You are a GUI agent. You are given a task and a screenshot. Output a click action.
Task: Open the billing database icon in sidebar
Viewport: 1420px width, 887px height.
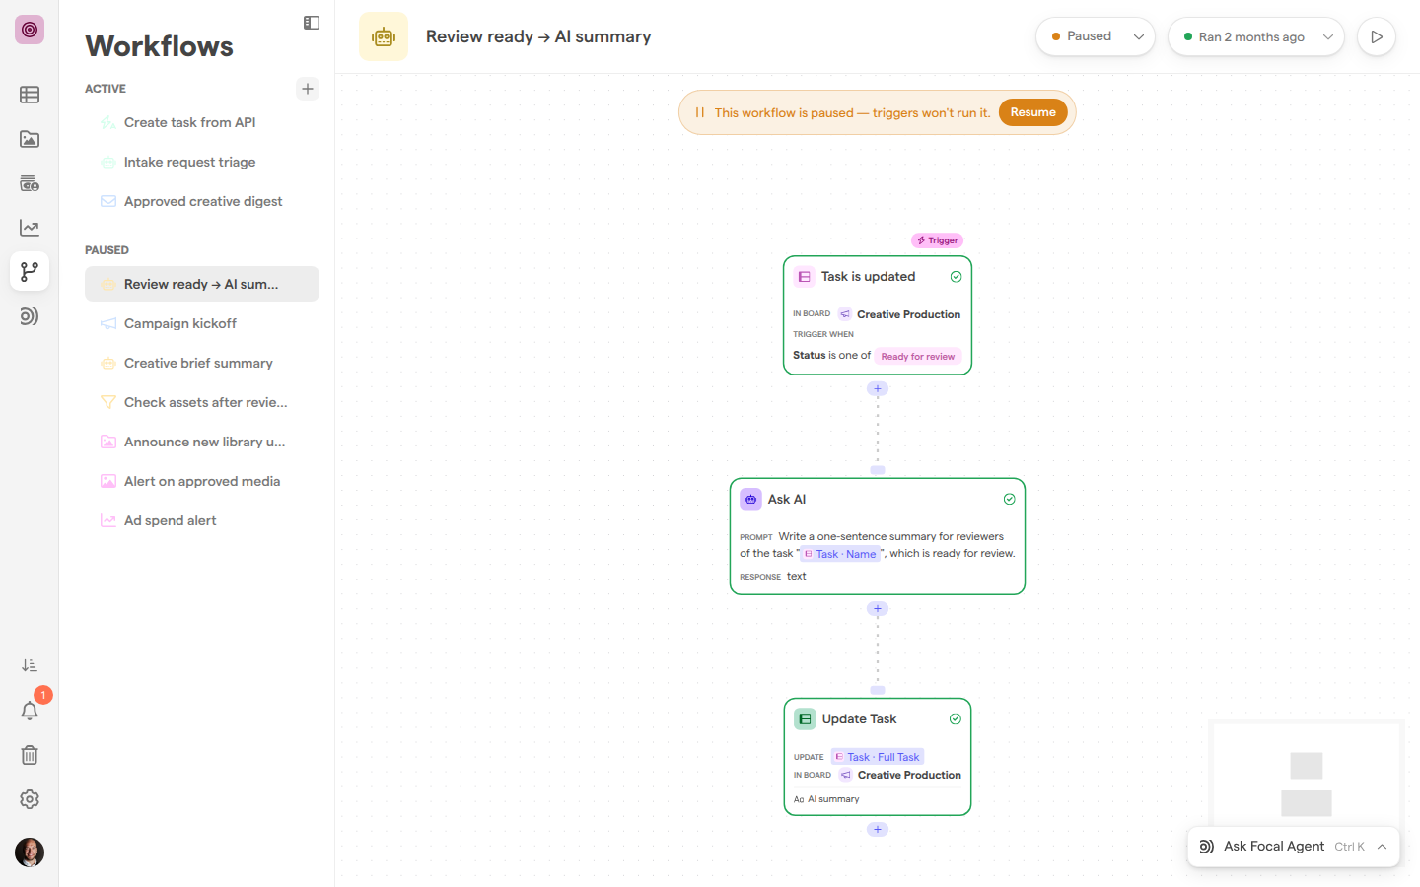pyautogui.click(x=30, y=183)
